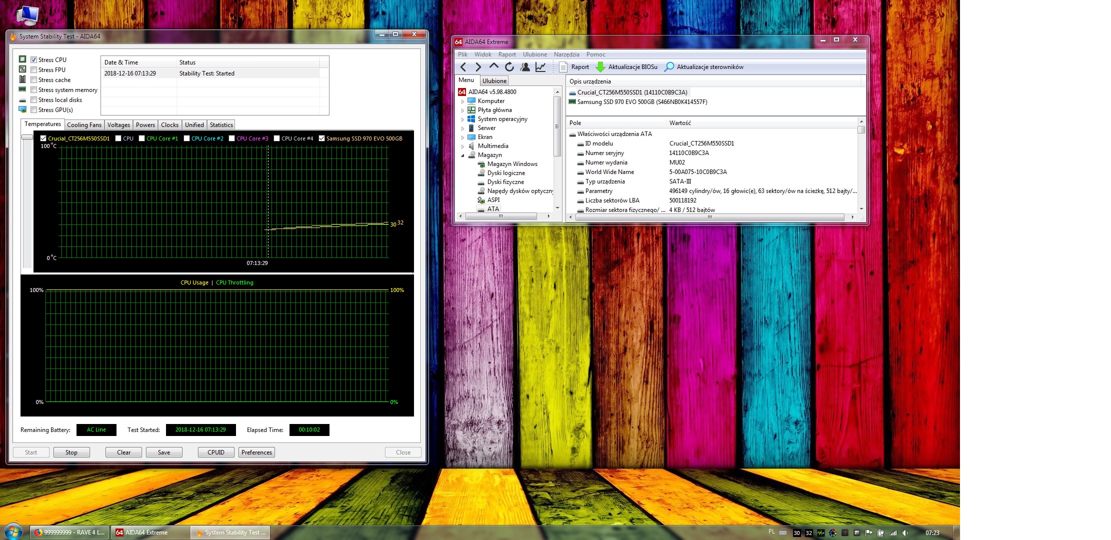Click the volume speaker icon in the tray
This screenshot has width=1111, height=540.
[x=905, y=533]
